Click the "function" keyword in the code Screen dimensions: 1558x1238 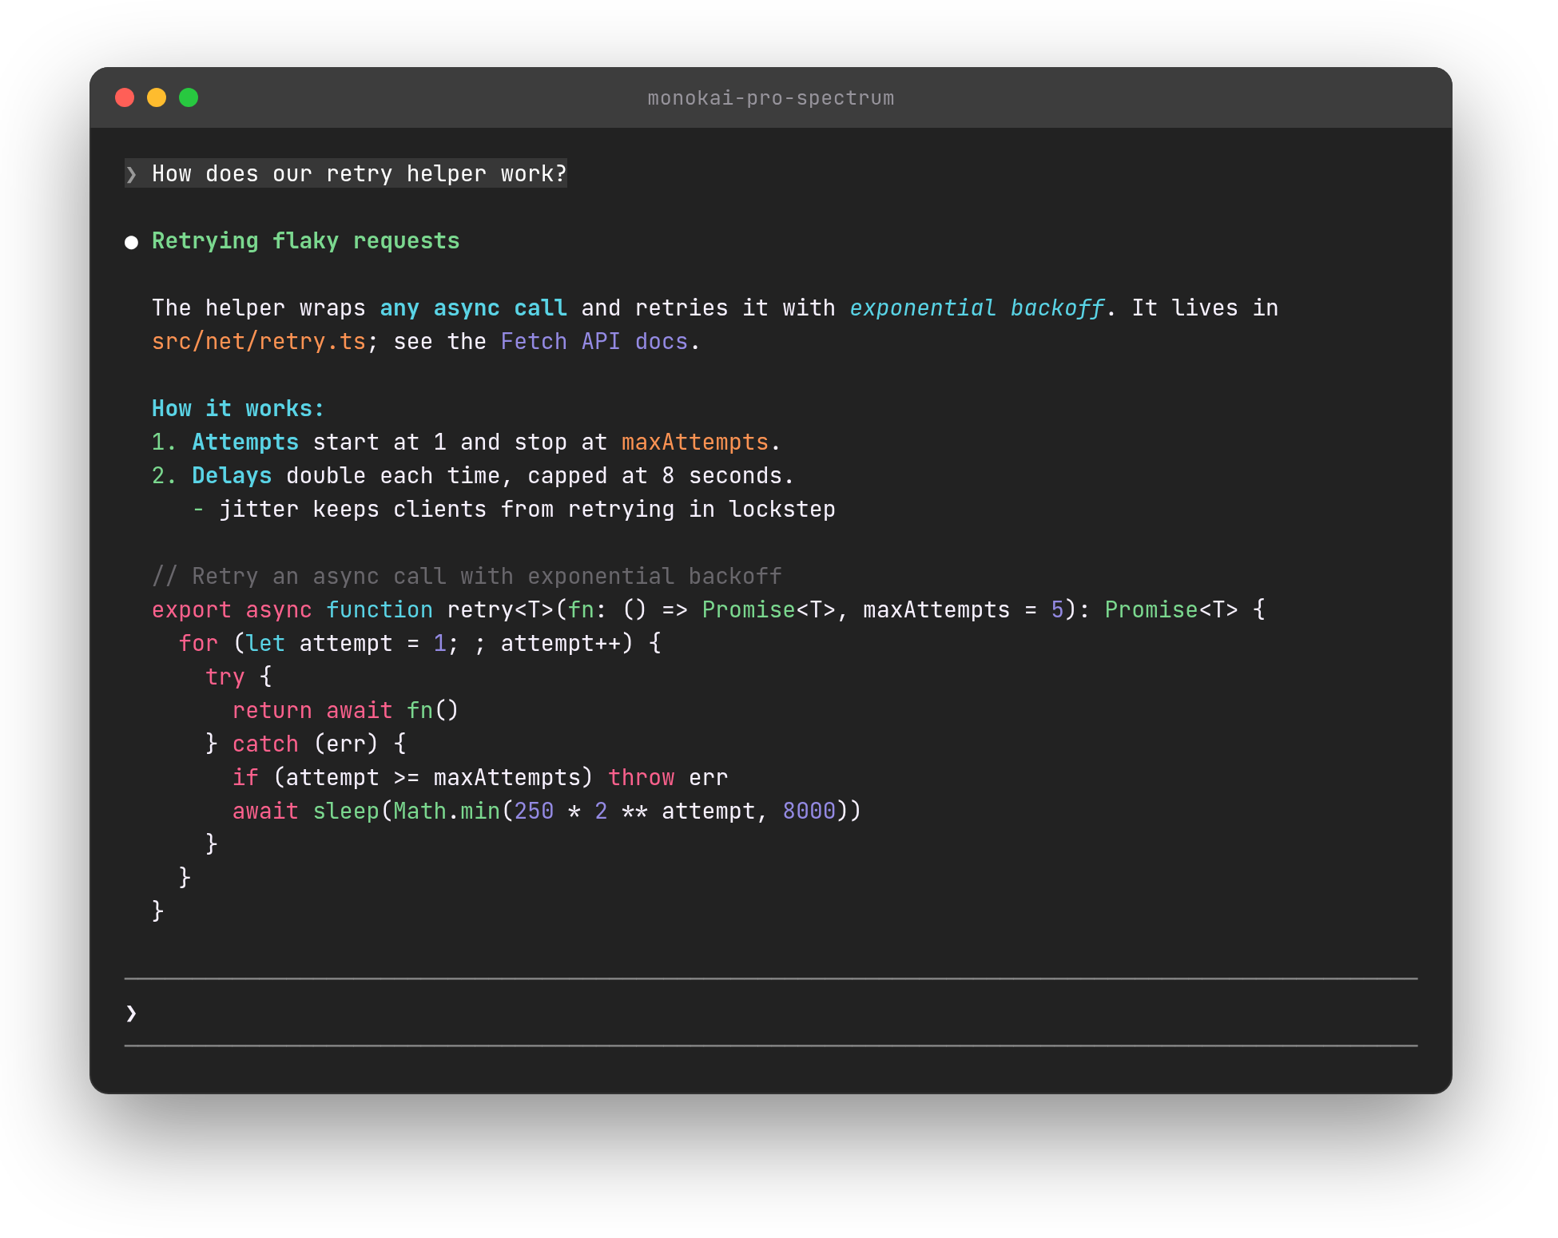click(x=380, y=609)
